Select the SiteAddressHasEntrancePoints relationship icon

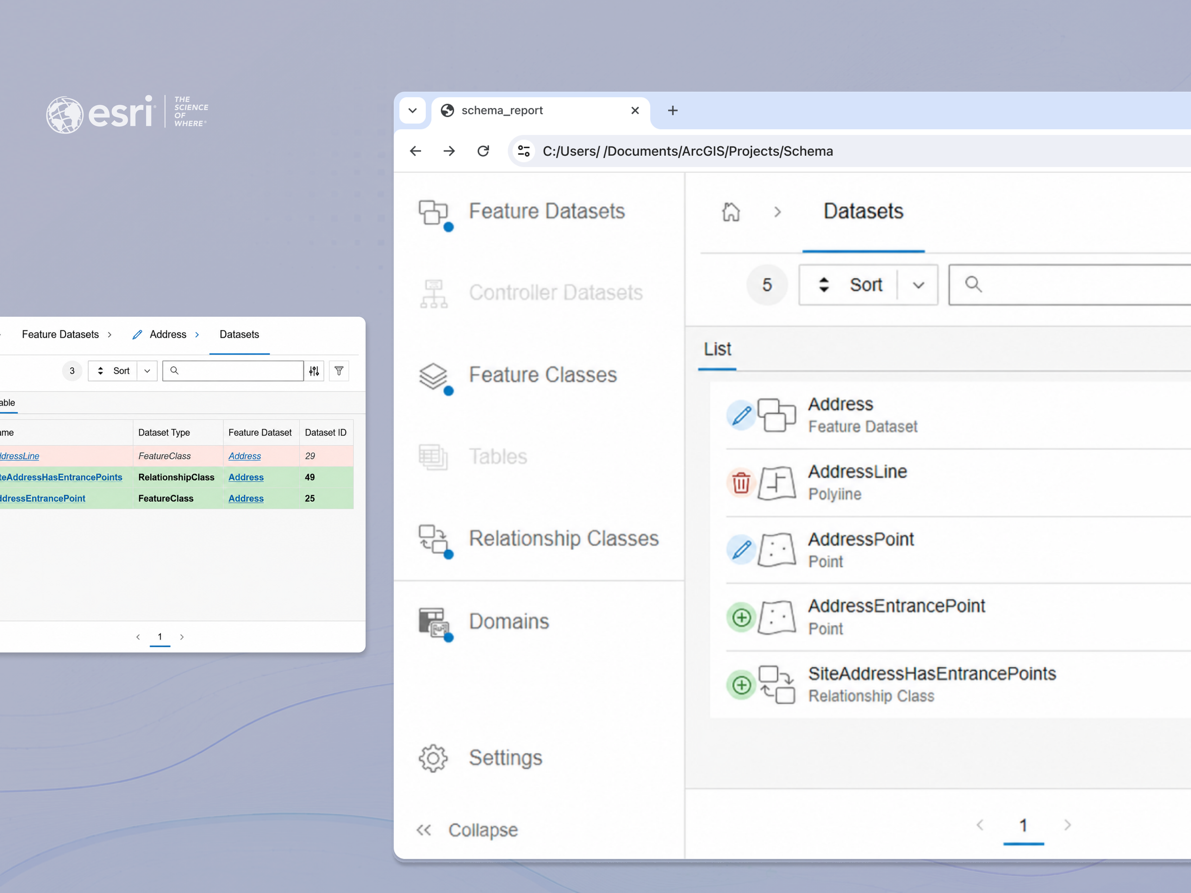click(777, 685)
